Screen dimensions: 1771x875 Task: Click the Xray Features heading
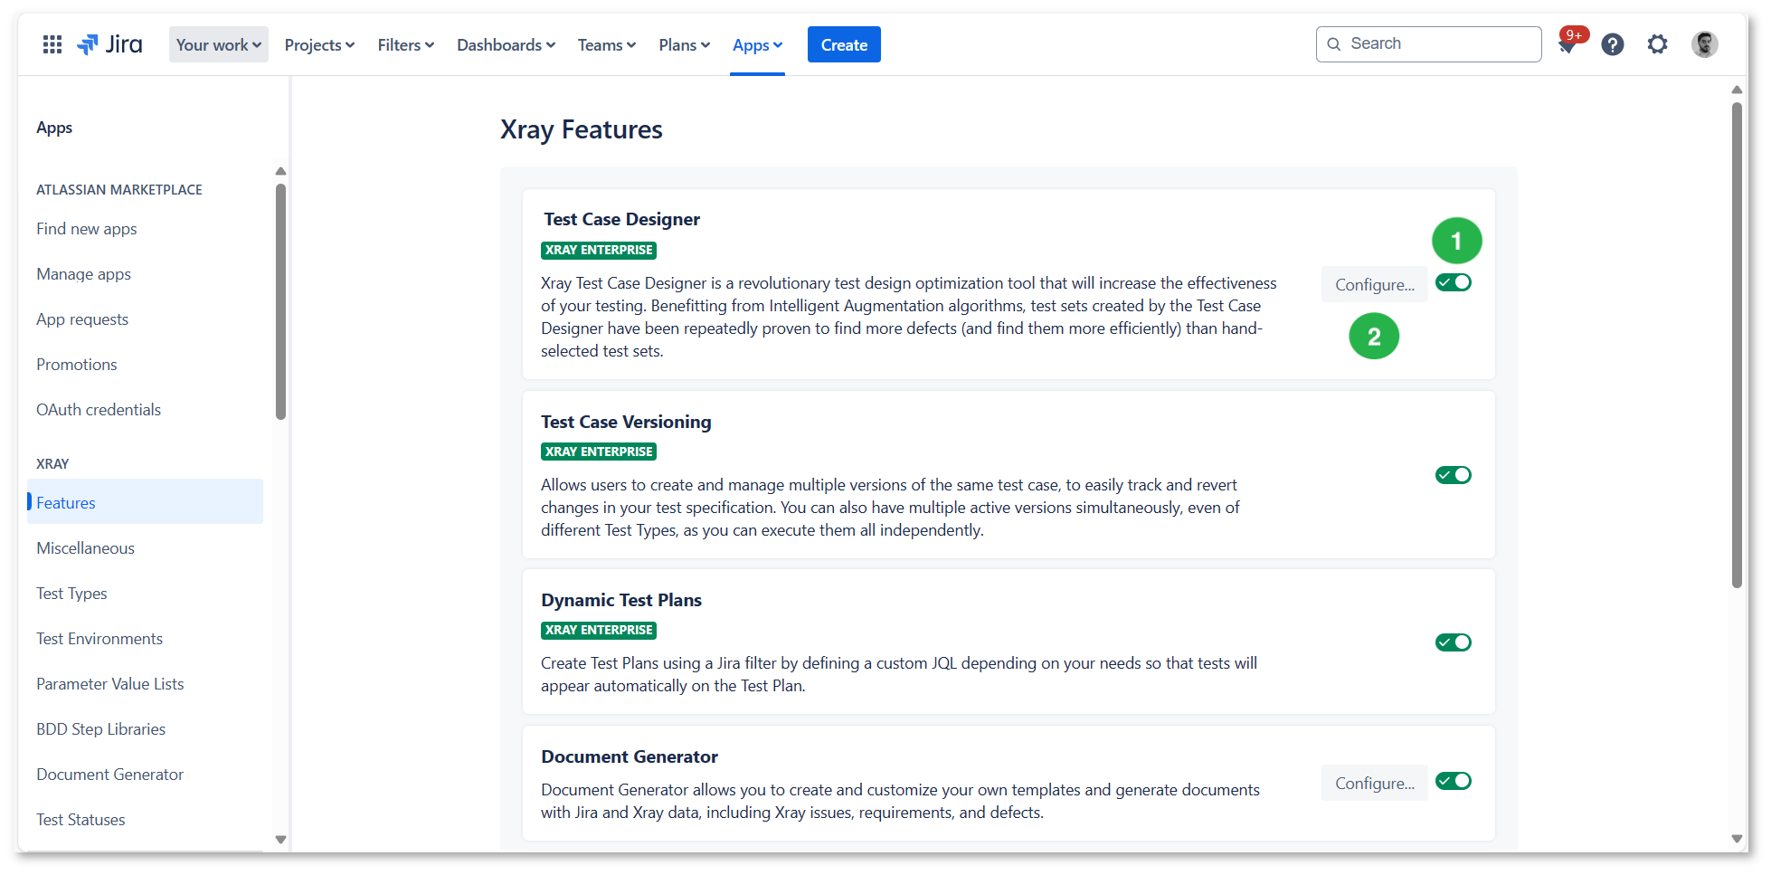coord(582,129)
